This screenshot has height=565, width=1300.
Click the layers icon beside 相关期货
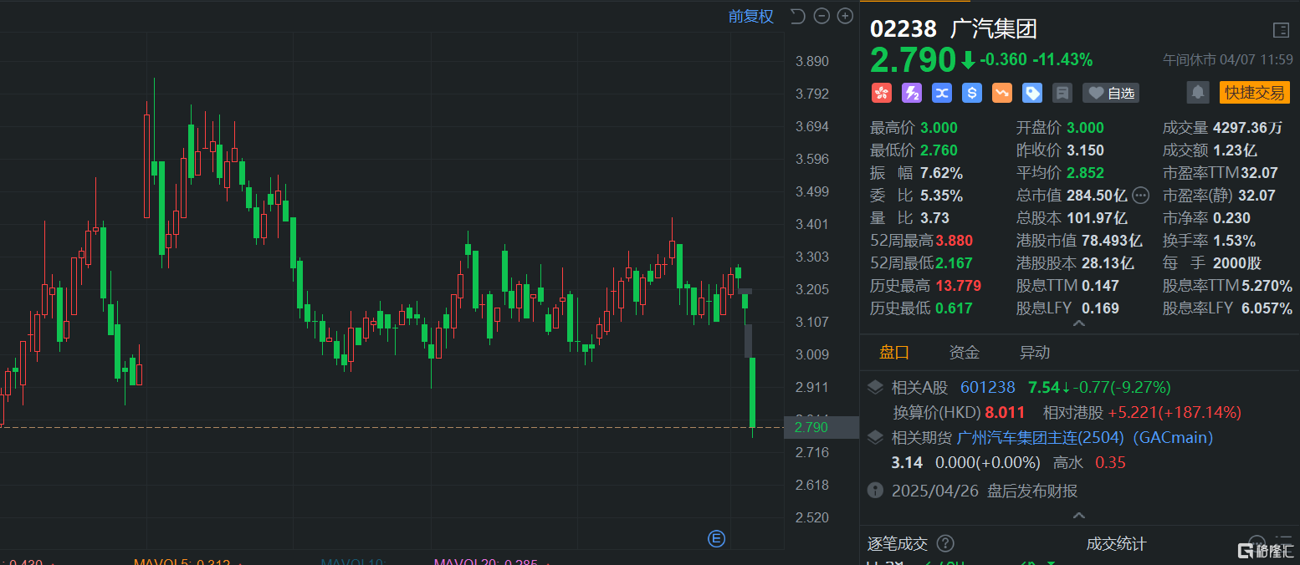(875, 437)
